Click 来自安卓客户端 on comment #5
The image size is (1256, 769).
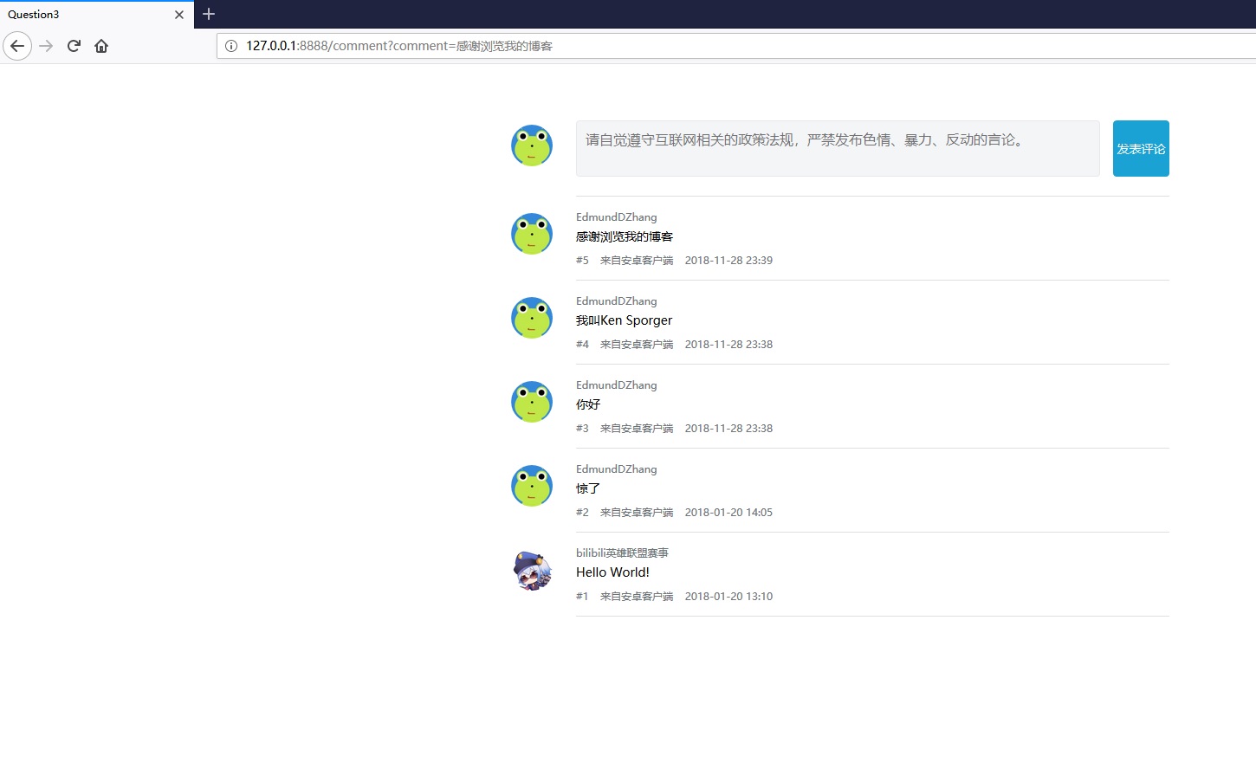(x=637, y=260)
